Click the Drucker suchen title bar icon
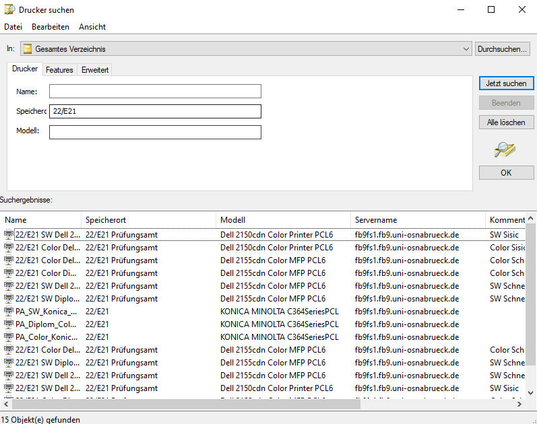The height and width of the screenshot is (424, 537). (9, 9)
